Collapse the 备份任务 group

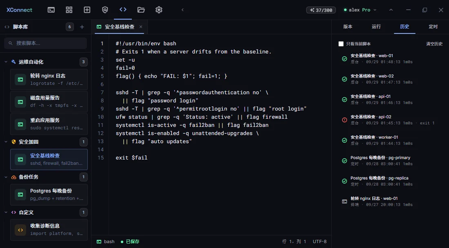click(x=6, y=177)
